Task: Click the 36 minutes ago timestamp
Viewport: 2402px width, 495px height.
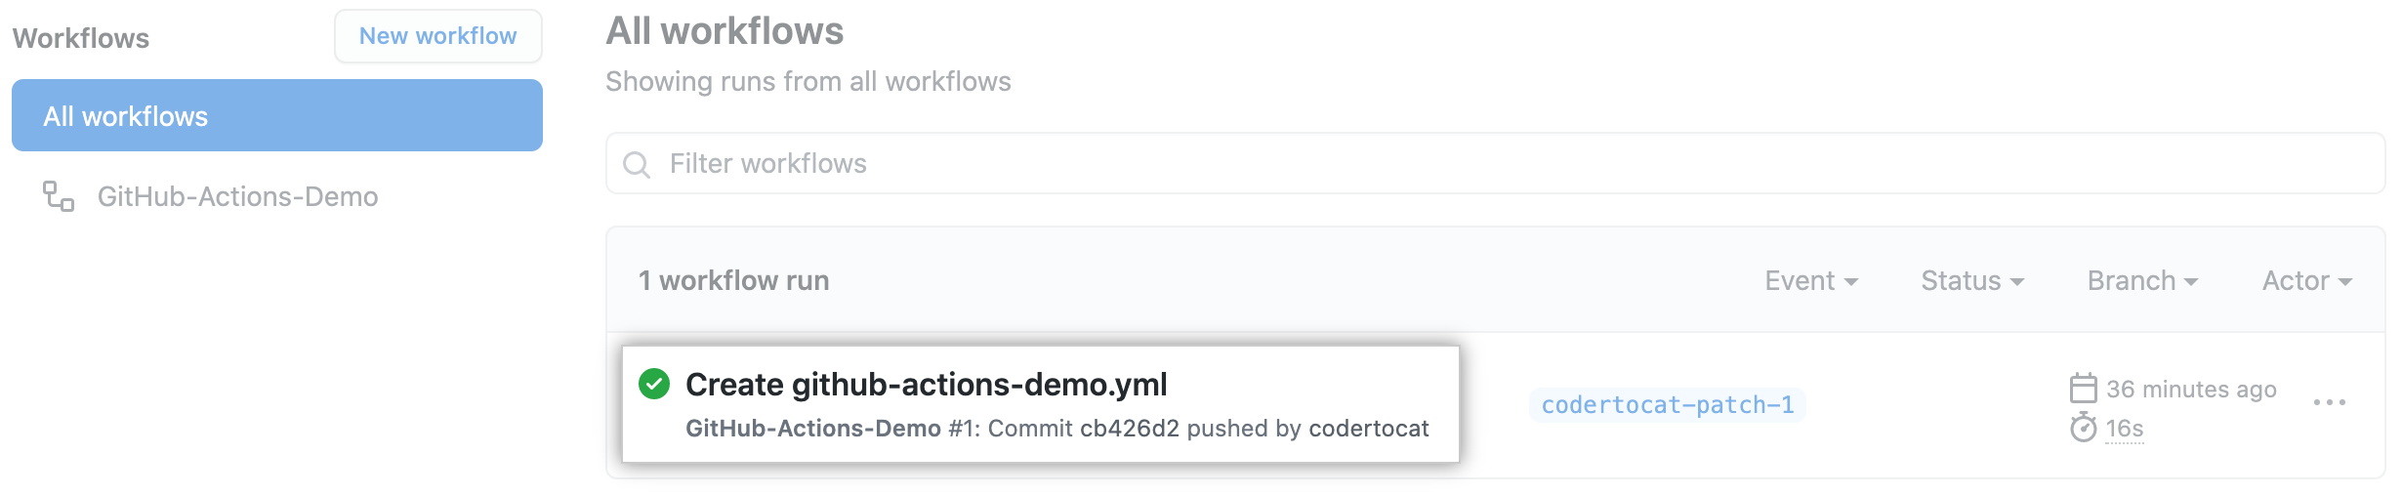Action: click(2190, 390)
